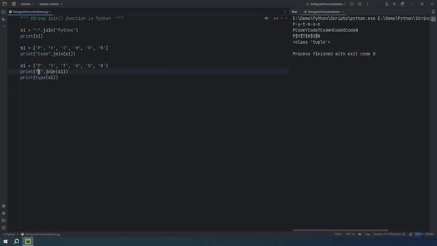
Task: Open the UTF-8 encoding selector
Action: [350, 234]
